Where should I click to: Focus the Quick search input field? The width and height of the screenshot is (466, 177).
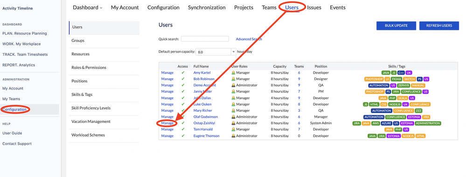coord(205,39)
